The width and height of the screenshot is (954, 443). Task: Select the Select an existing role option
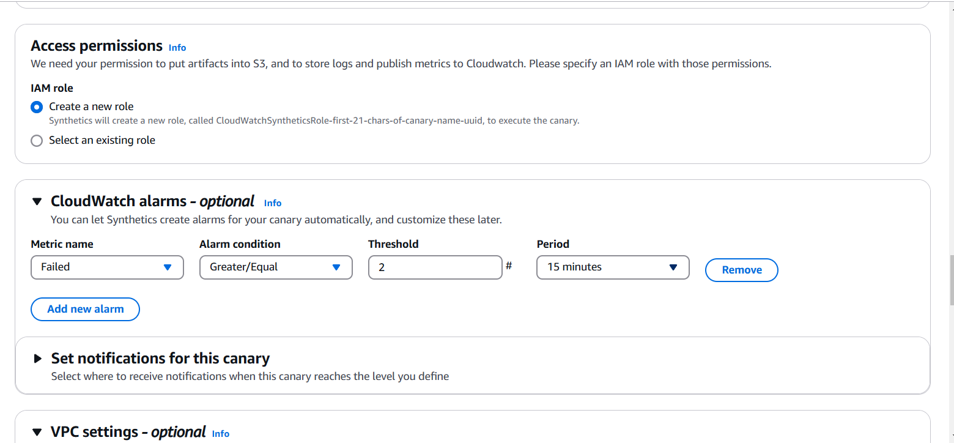(x=37, y=141)
